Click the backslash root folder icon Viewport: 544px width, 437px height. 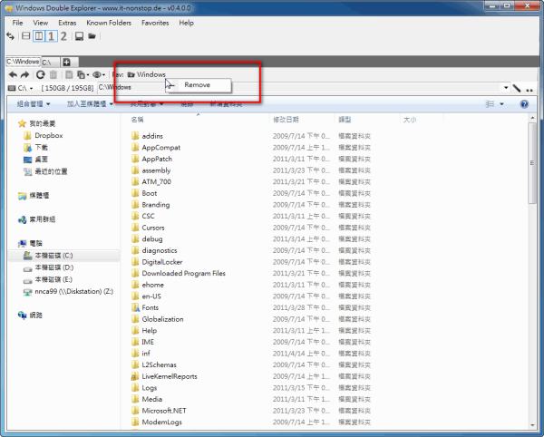click(x=517, y=88)
